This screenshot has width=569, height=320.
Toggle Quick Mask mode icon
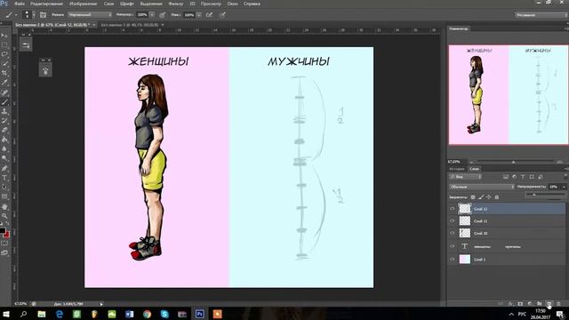[x=4, y=244]
